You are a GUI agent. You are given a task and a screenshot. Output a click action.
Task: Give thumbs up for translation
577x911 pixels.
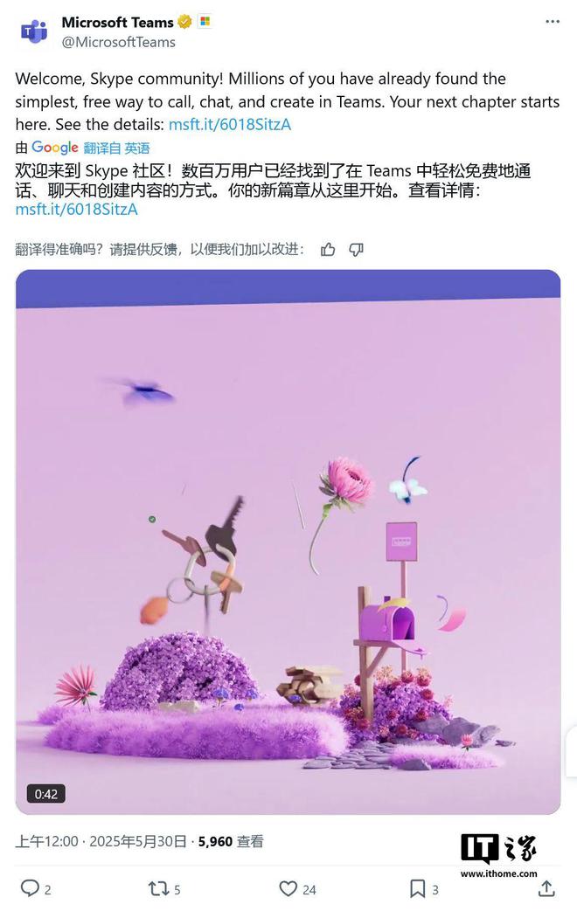pyautogui.click(x=328, y=250)
